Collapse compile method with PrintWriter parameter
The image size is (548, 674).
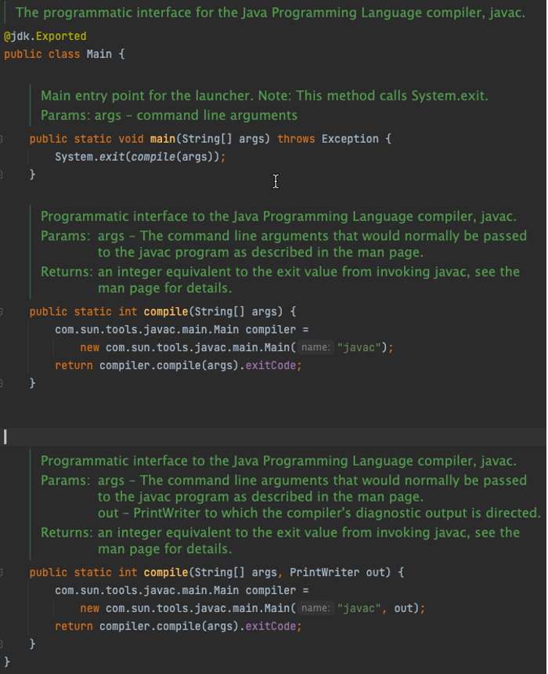2,572
